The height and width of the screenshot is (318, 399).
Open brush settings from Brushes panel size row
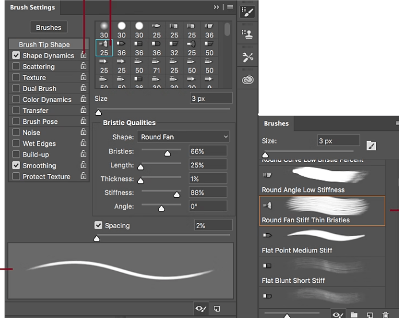371,146
